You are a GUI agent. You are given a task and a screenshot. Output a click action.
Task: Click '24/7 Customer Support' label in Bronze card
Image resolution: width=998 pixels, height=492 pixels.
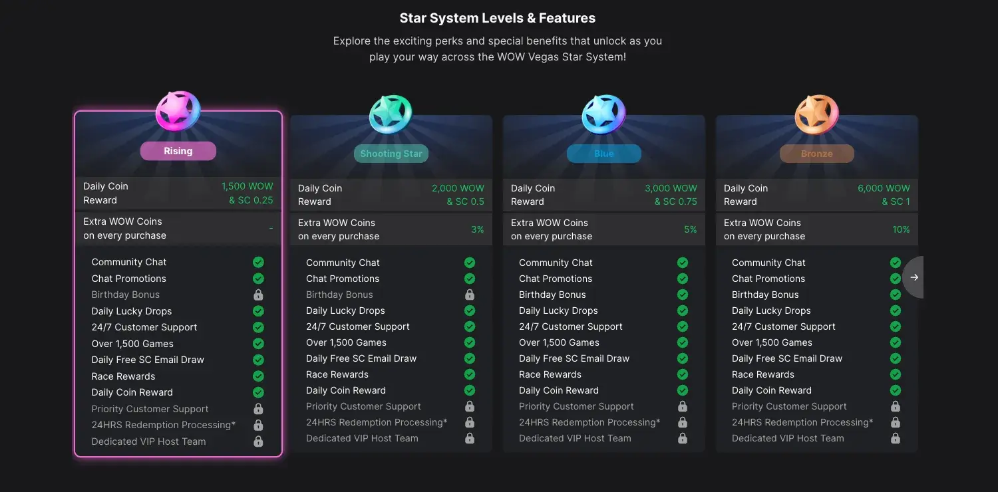(784, 326)
